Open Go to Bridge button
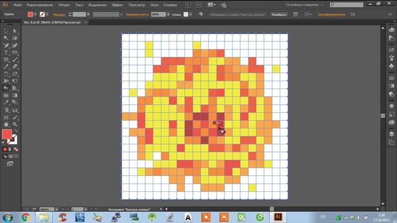Screen dimensions: 397x223 [188, 5]
